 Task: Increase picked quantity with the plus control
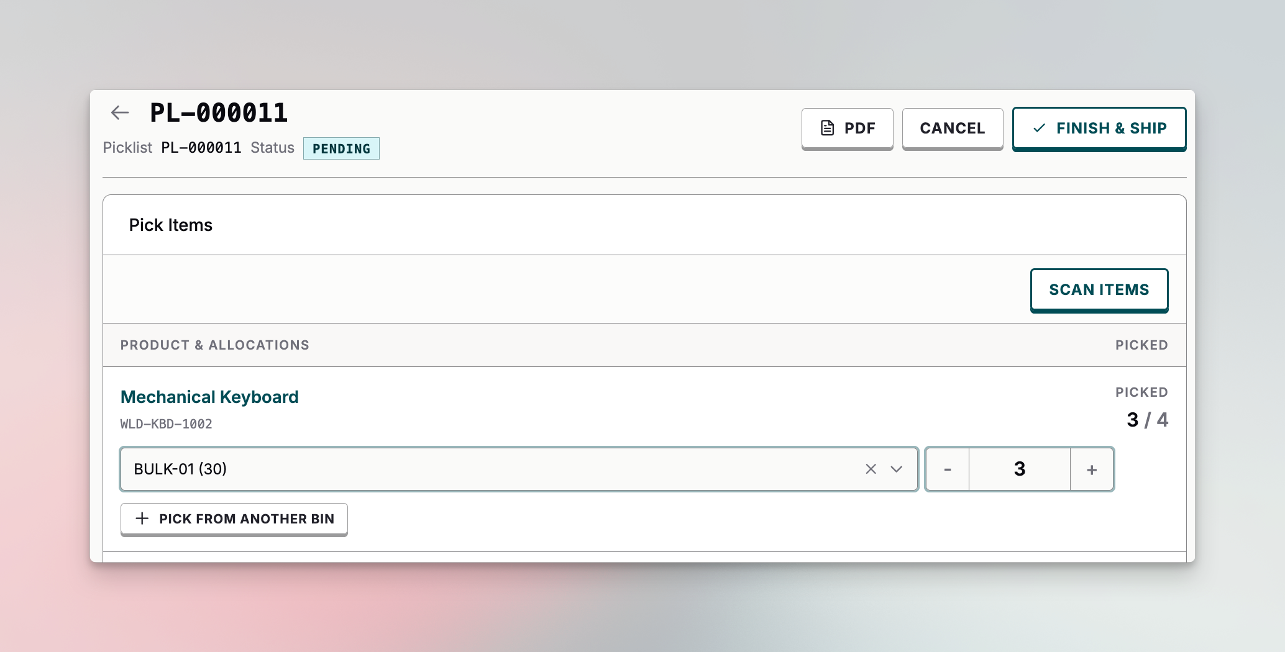point(1092,469)
